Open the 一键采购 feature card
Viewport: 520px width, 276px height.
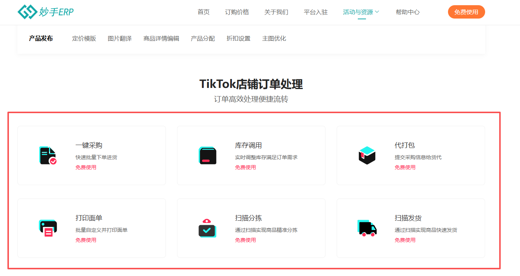pos(92,155)
